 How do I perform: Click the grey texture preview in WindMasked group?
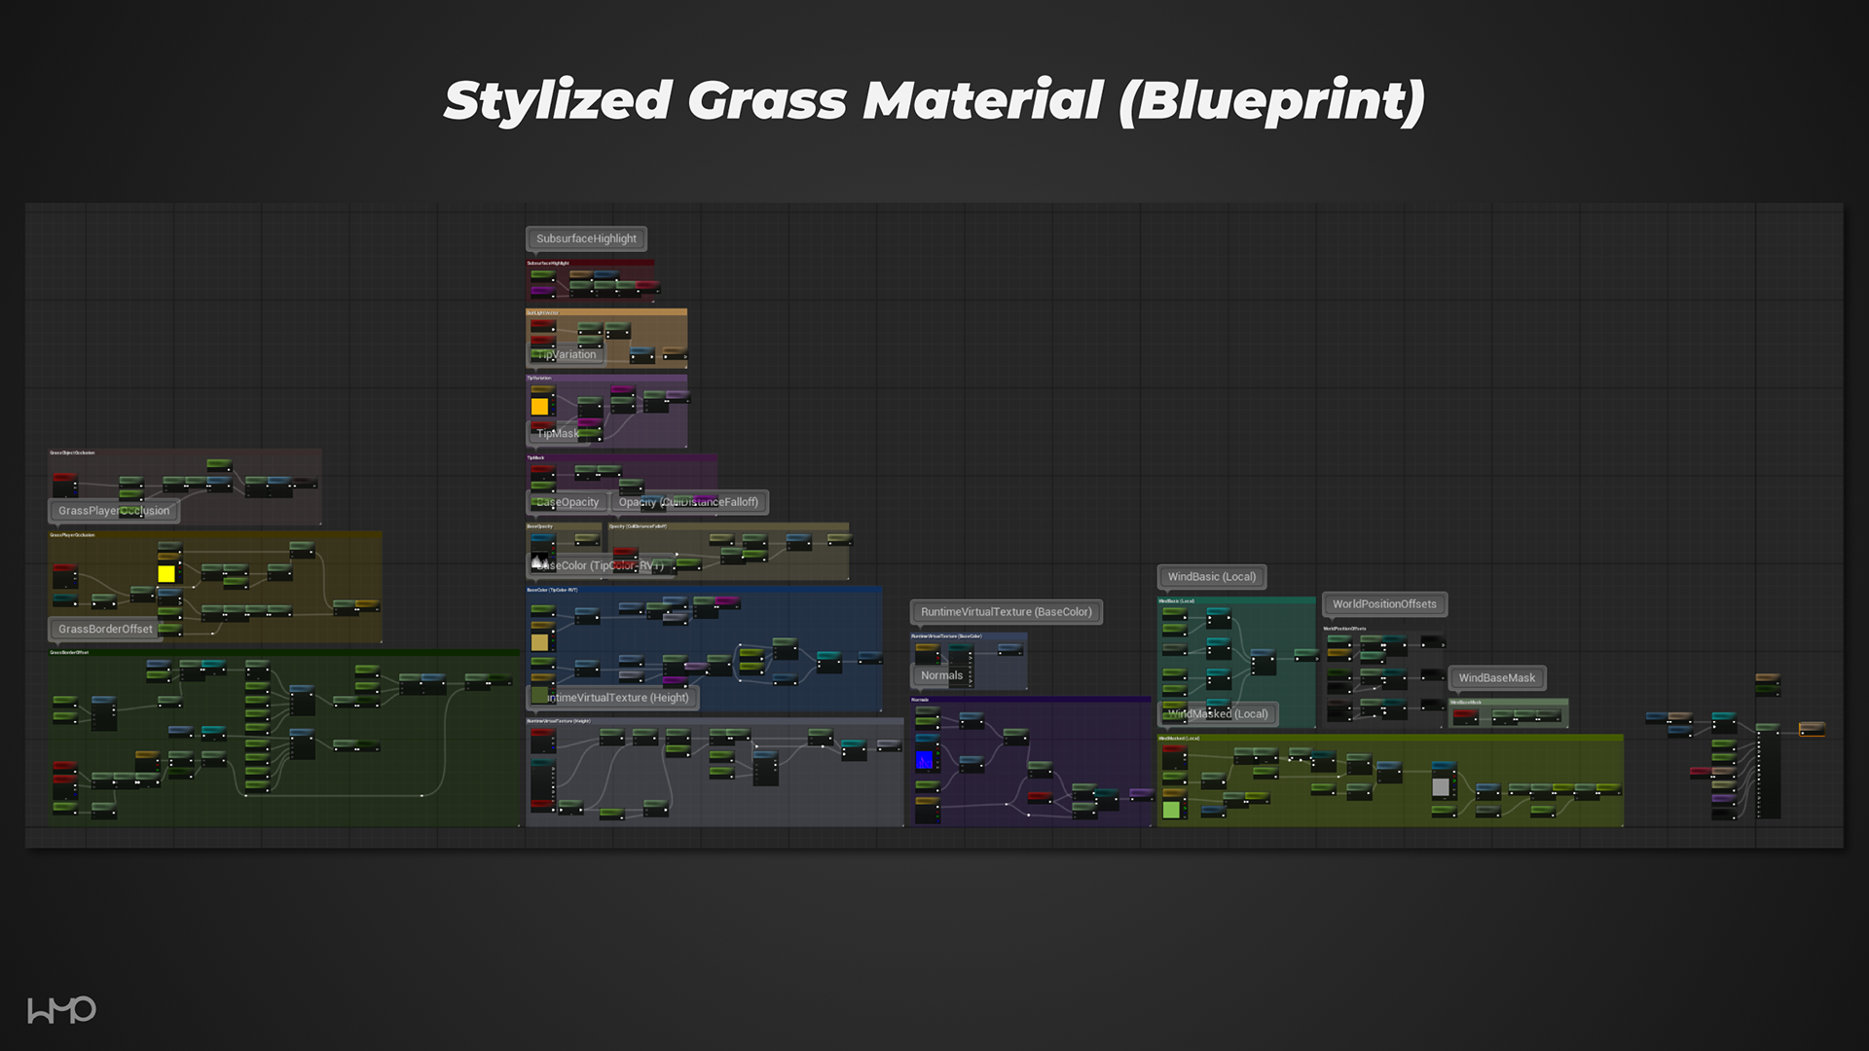click(1441, 786)
